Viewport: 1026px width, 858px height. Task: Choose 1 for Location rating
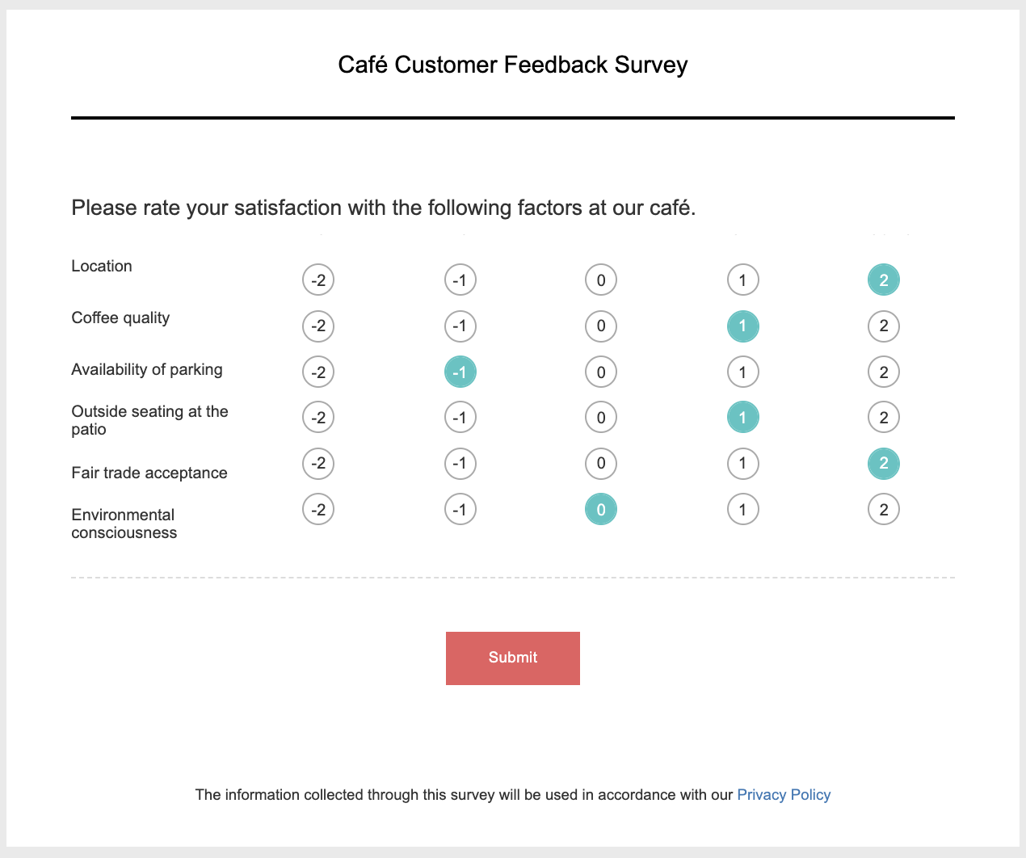[742, 280]
